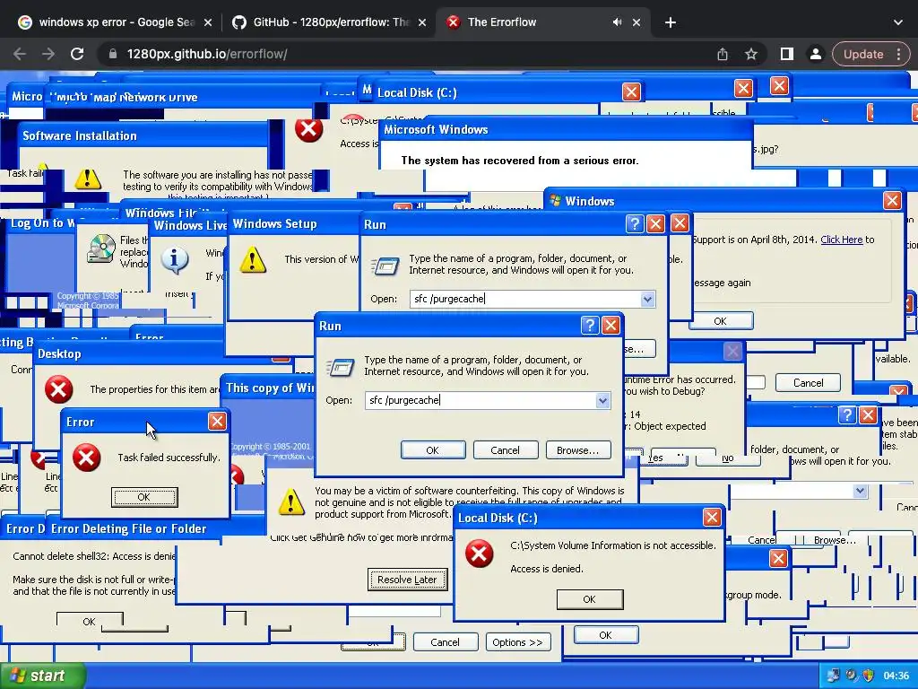Click the Open text field in rear Run dialog

[533, 300]
